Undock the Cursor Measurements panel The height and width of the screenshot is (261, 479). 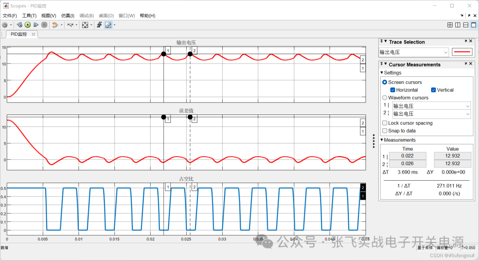tap(466, 63)
